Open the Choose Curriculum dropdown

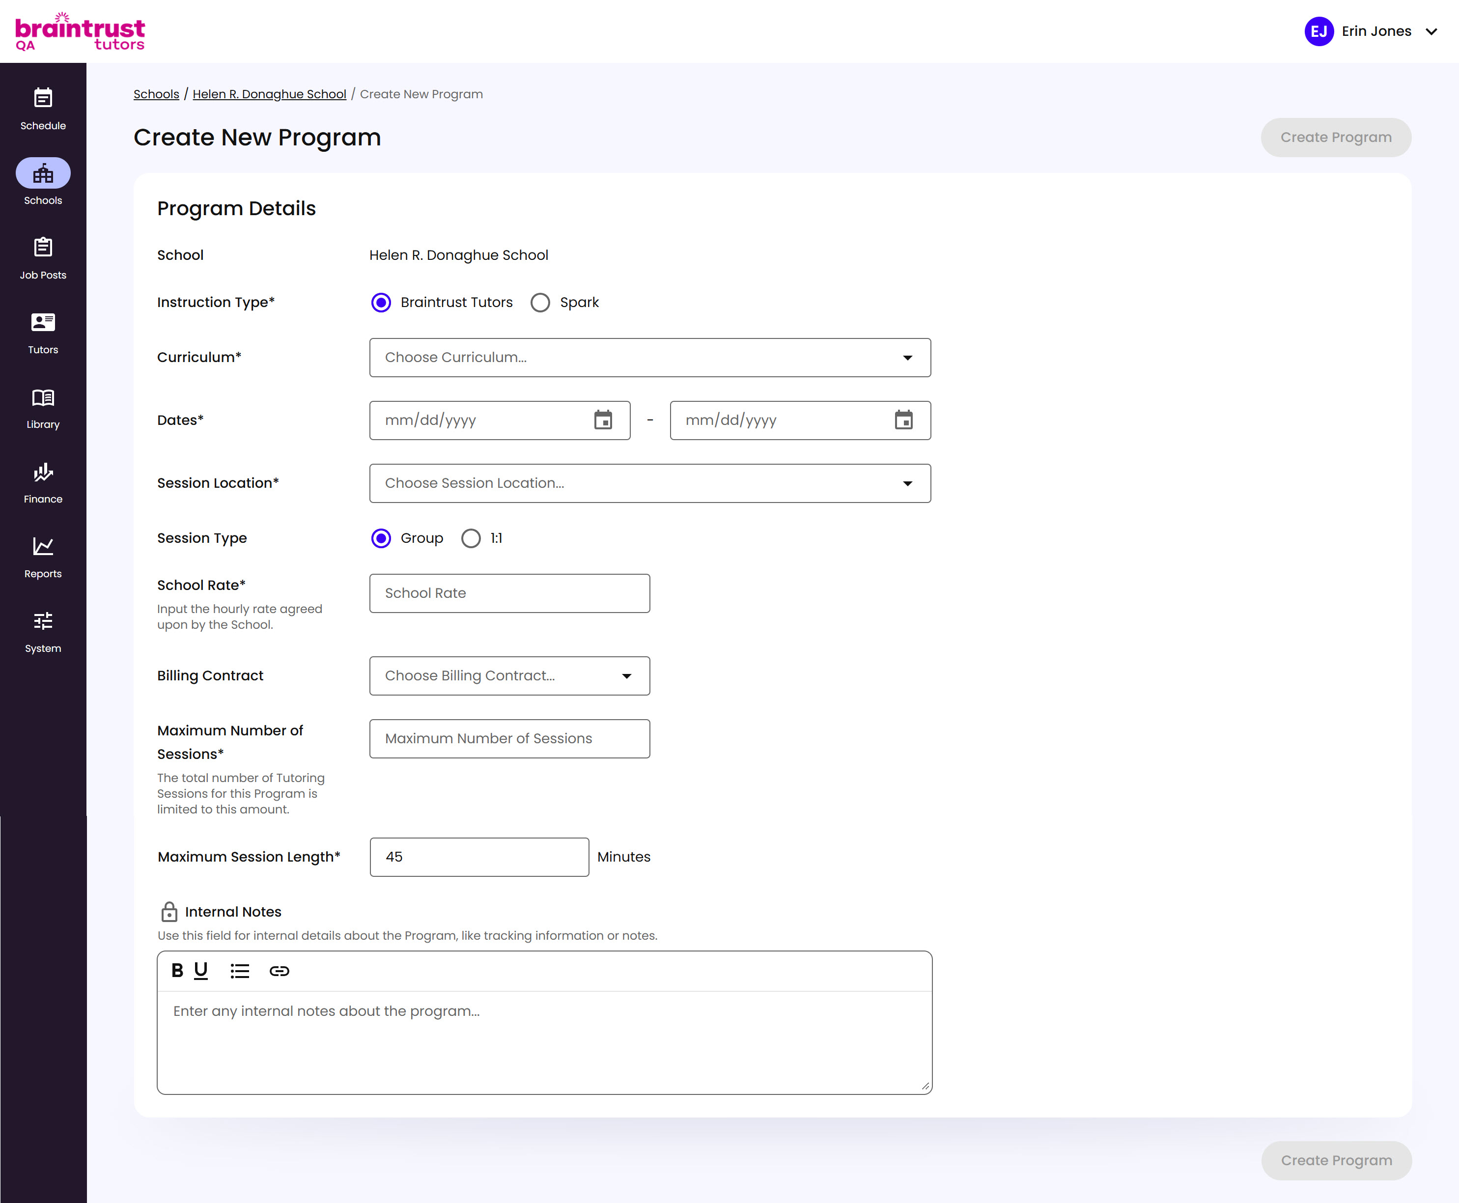click(x=650, y=358)
